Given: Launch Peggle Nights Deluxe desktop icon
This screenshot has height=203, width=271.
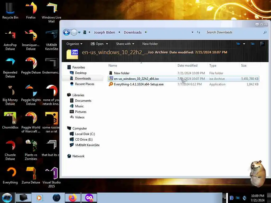Looking at the screenshot, I should 31,95.
